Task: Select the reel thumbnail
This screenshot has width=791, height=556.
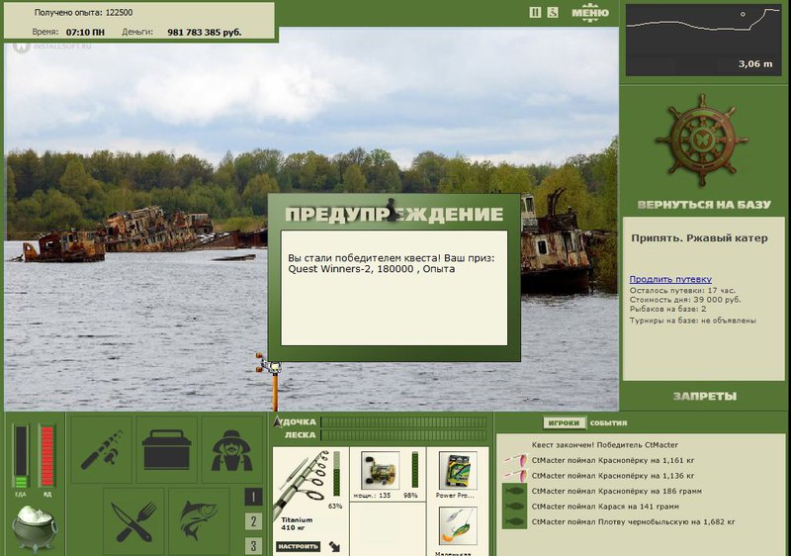Action: click(x=381, y=471)
